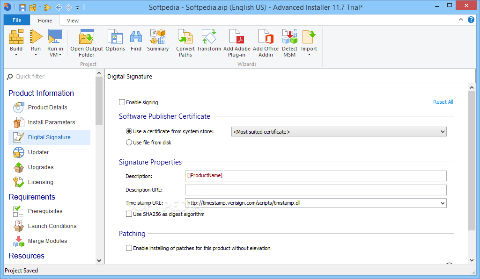Click the Resources section heading
The image size is (480, 279).
click(x=27, y=256)
